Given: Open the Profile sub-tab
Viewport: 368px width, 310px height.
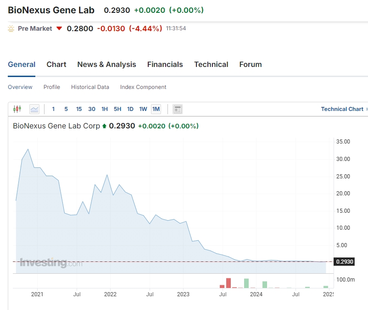Looking at the screenshot, I should [x=52, y=87].
